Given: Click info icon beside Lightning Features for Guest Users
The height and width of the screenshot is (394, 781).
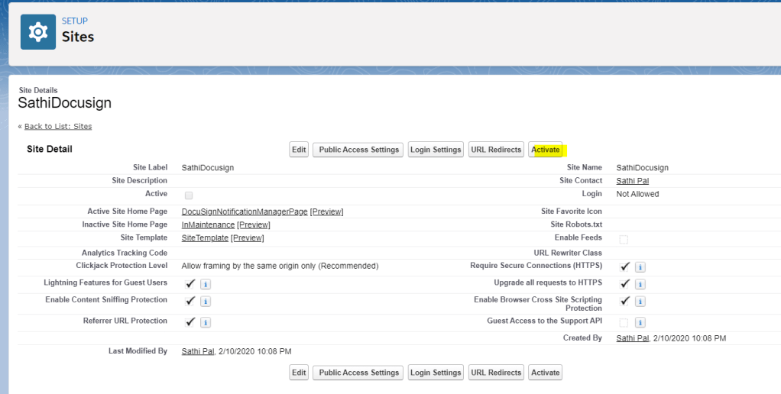Looking at the screenshot, I should pos(206,284).
